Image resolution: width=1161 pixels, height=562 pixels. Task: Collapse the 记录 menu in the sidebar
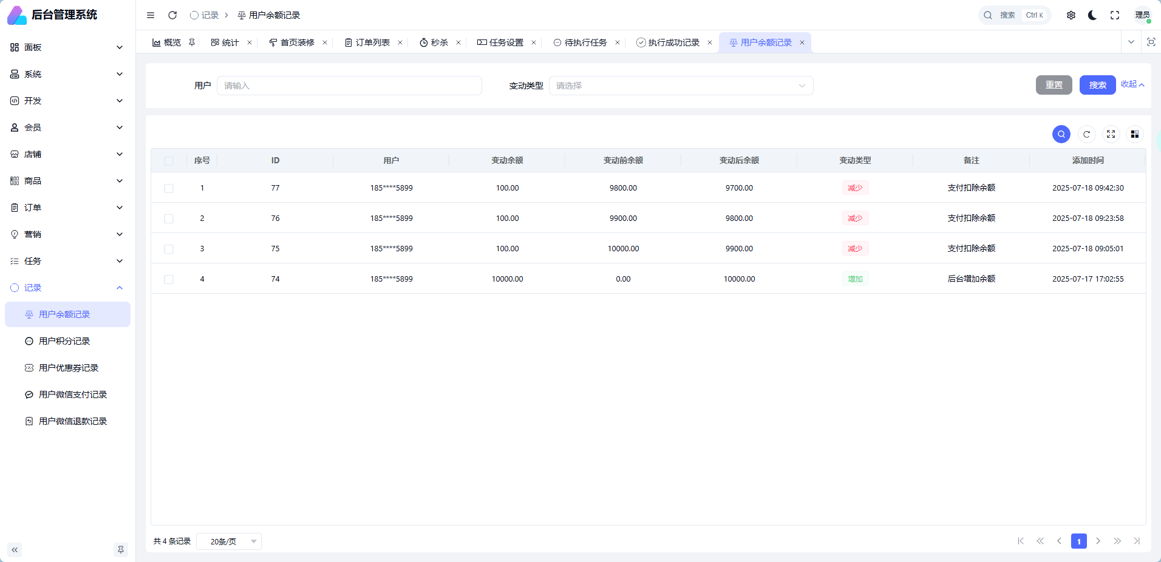[67, 287]
